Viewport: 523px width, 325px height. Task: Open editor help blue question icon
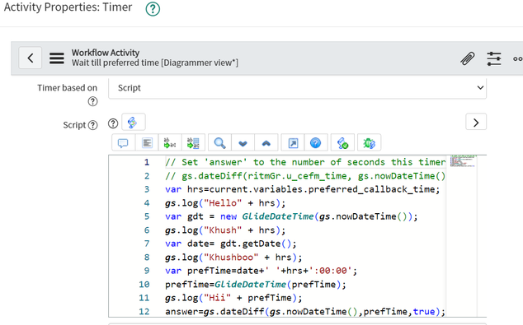[316, 143]
